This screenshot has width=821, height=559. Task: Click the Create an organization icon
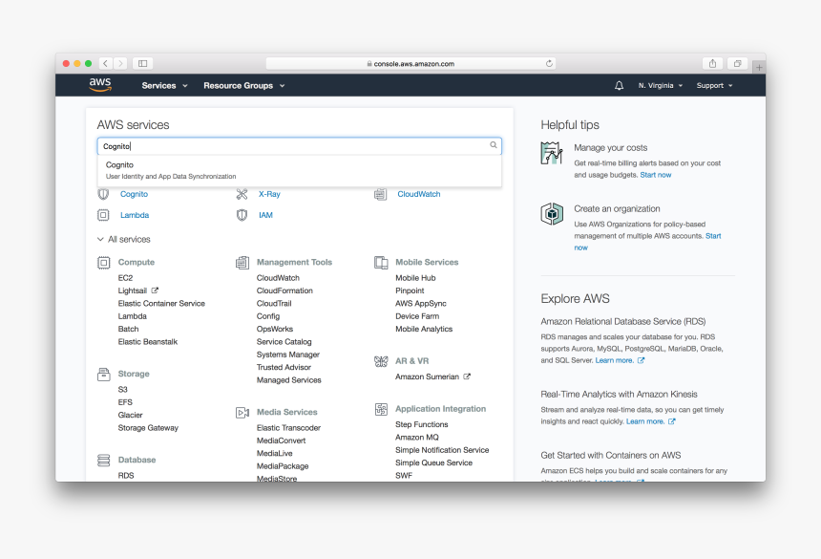click(x=552, y=214)
